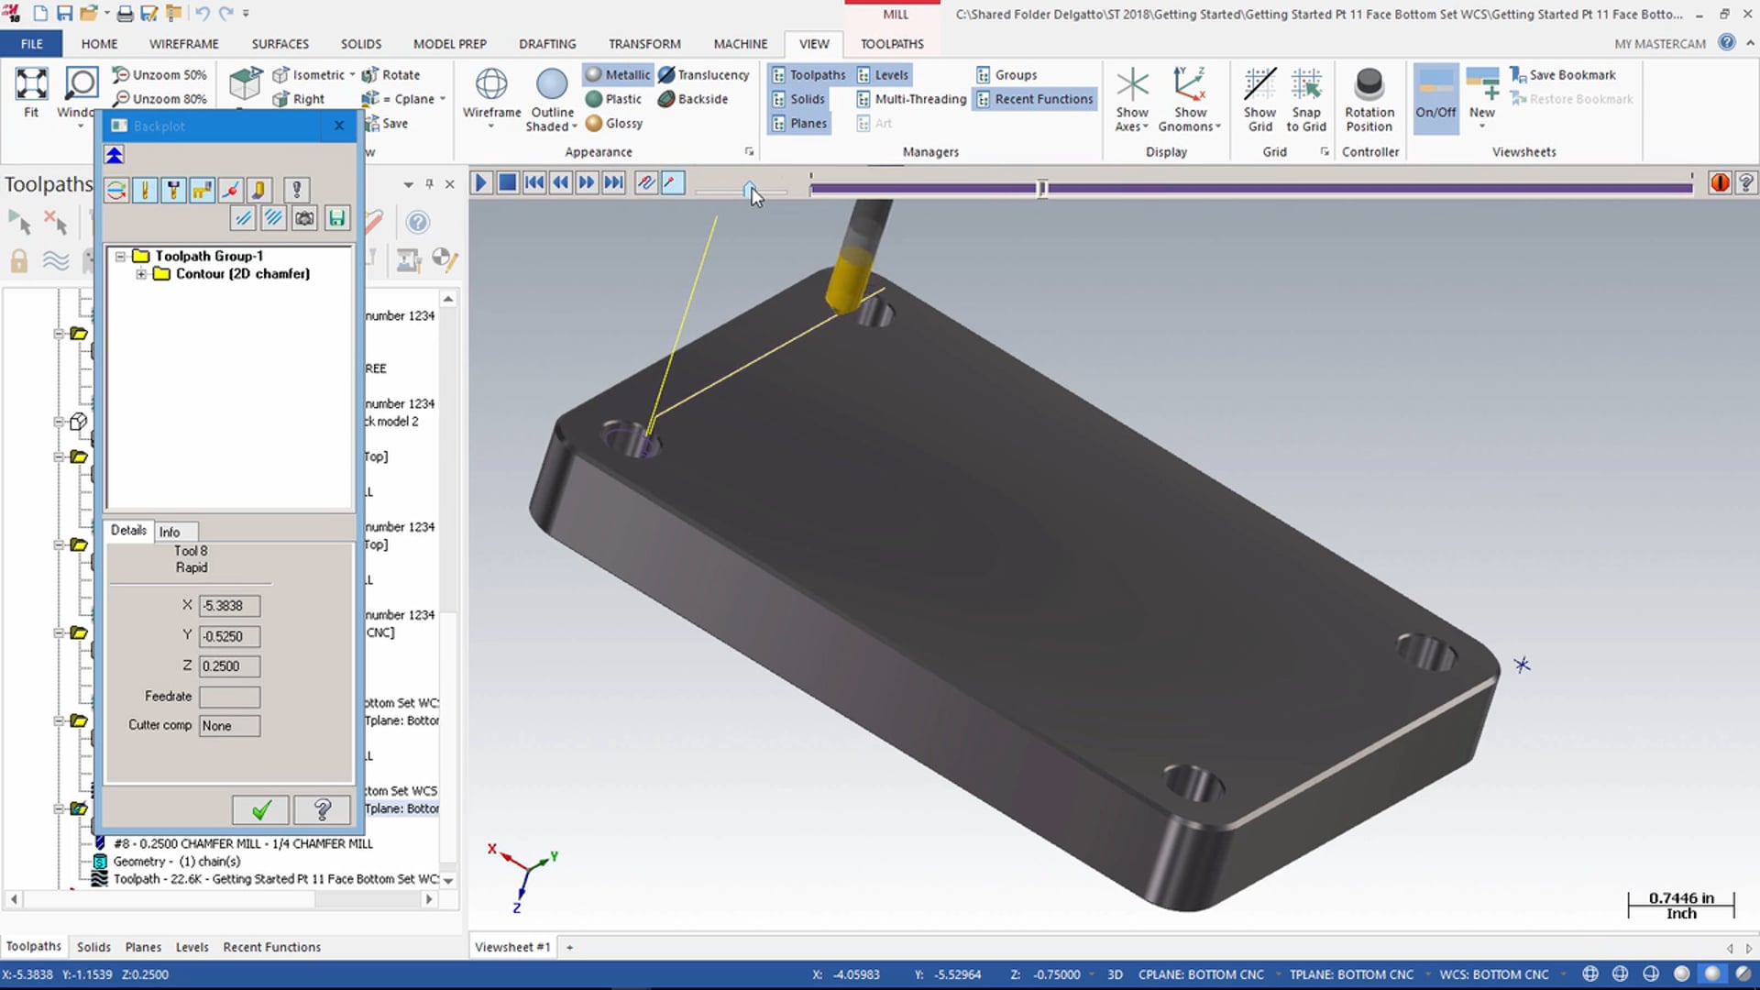Toggle display holder in Backplot dialog
Screen dimensions: 1760x990
(x=173, y=190)
